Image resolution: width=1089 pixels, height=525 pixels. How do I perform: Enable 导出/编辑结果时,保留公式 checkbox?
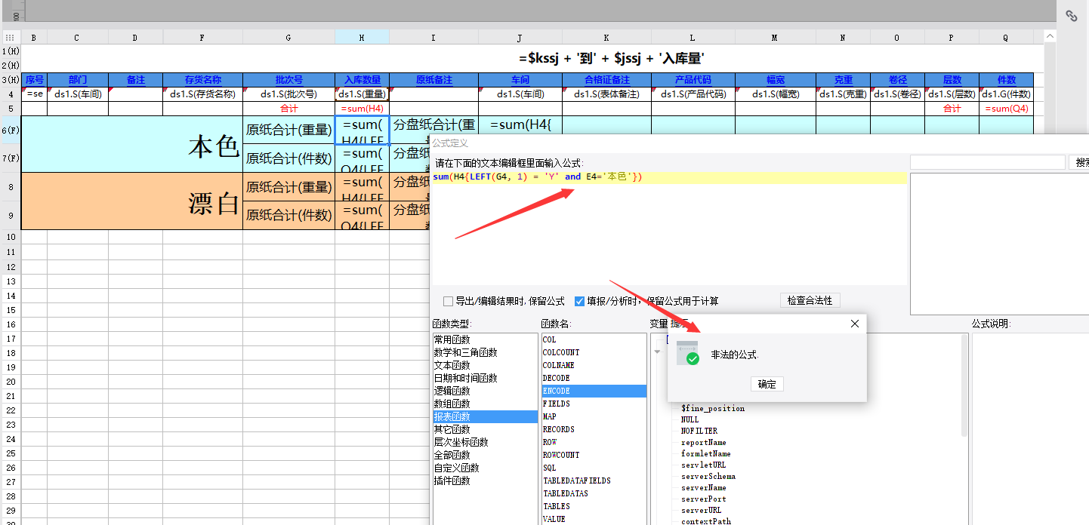click(449, 301)
